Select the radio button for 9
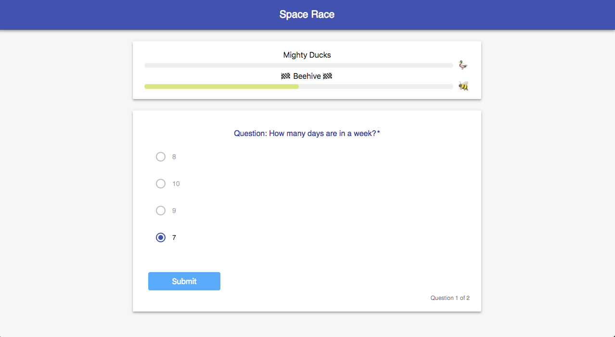The image size is (615, 337). tap(161, 211)
